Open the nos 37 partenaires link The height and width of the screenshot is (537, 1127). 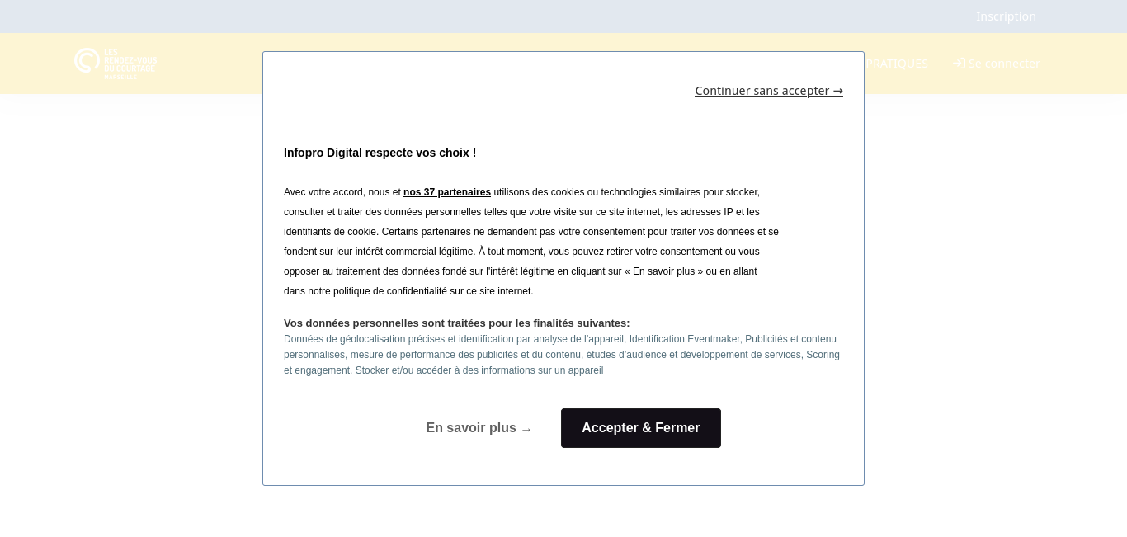coord(447,192)
